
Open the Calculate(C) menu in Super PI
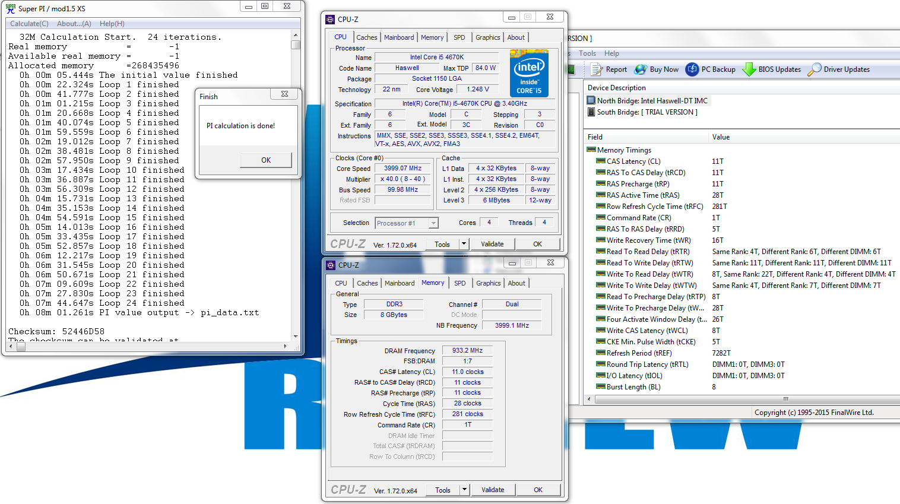pyautogui.click(x=29, y=24)
